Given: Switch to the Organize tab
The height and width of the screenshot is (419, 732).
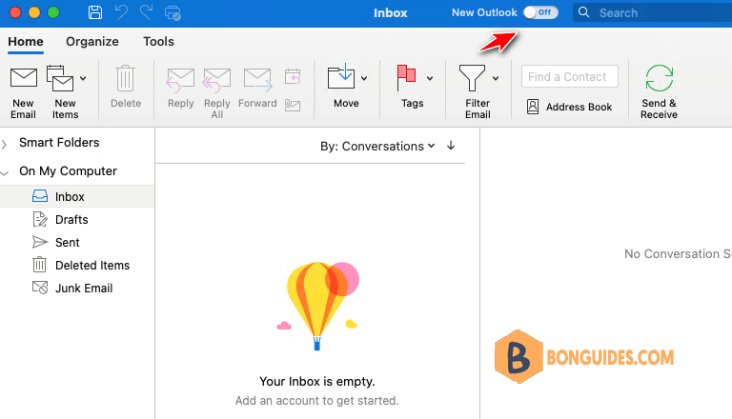Looking at the screenshot, I should [x=91, y=42].
